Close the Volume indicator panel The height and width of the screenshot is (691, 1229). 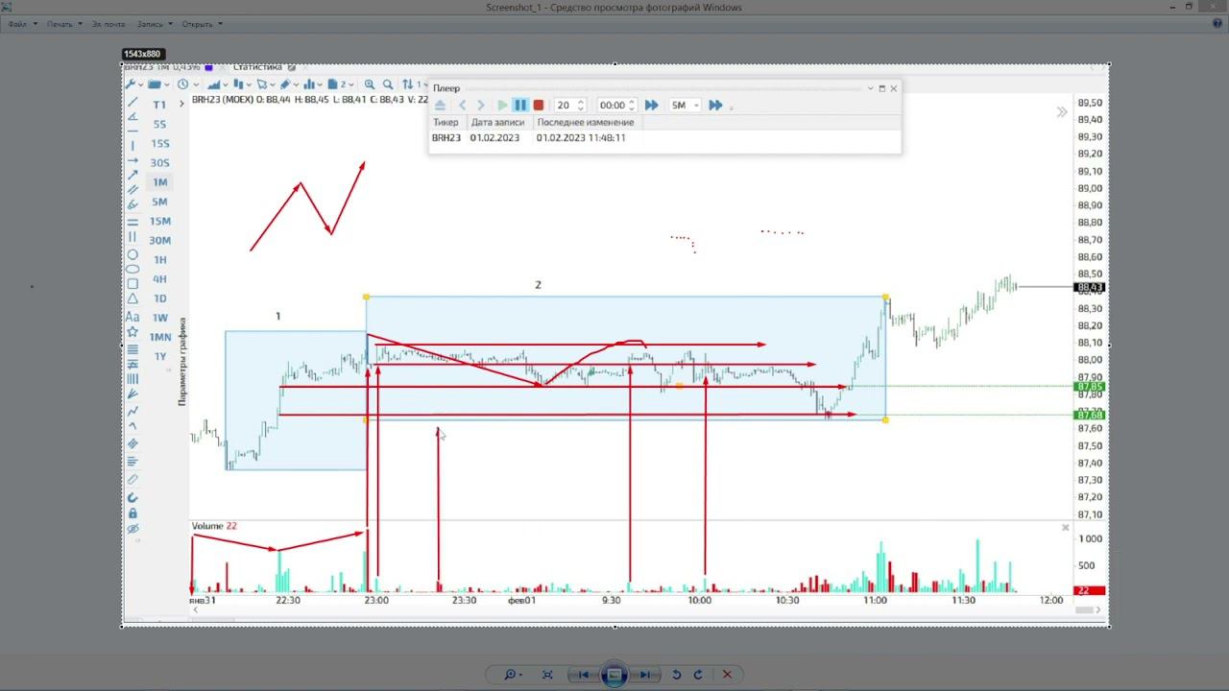coord(1065,528)
